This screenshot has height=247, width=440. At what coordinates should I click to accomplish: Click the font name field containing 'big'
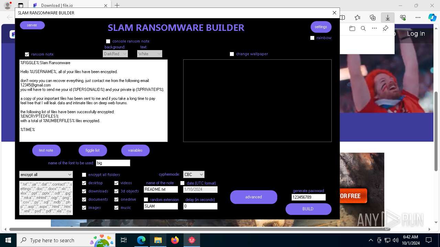[x=113, y=163]
